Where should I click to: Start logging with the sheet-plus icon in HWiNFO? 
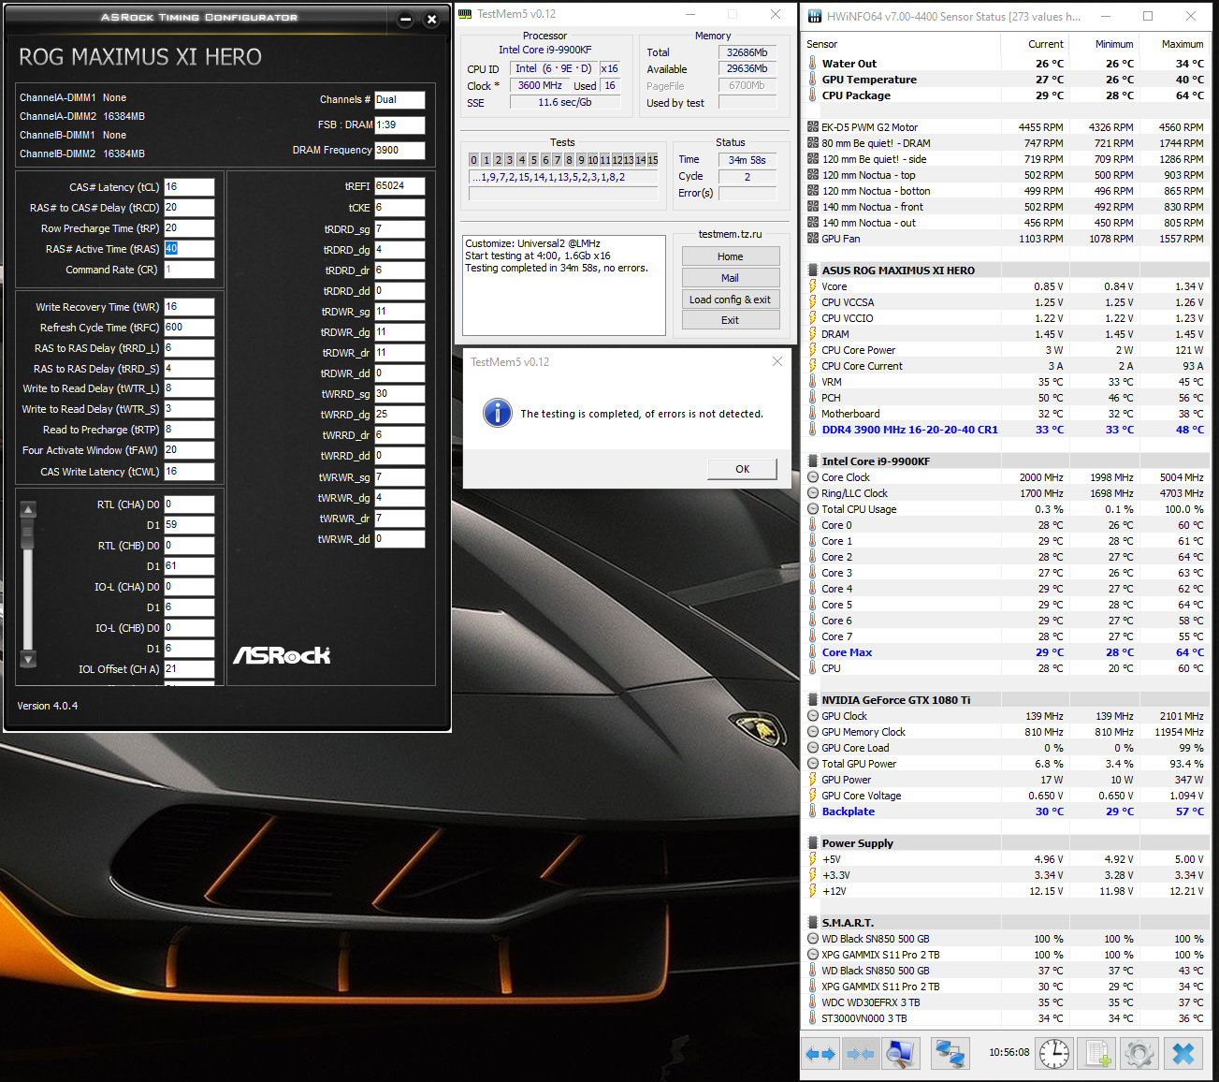(x=1098, y=1054)
